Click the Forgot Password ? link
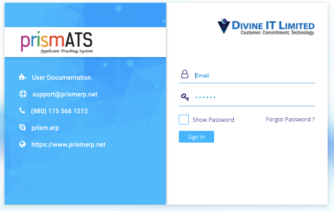This screenshot has height=211, width=334. (x=290, y=120)
